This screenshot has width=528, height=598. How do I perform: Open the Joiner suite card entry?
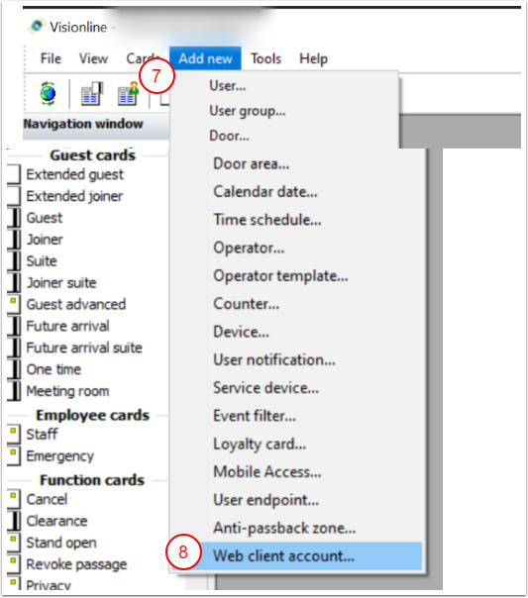tap(61, 283)
